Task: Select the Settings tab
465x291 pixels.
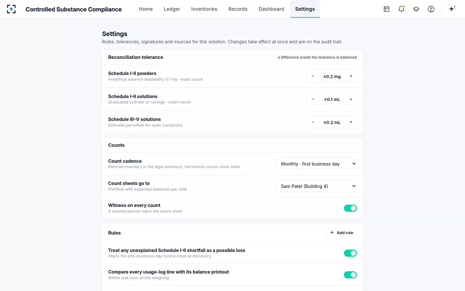Action: coord(305,9)
